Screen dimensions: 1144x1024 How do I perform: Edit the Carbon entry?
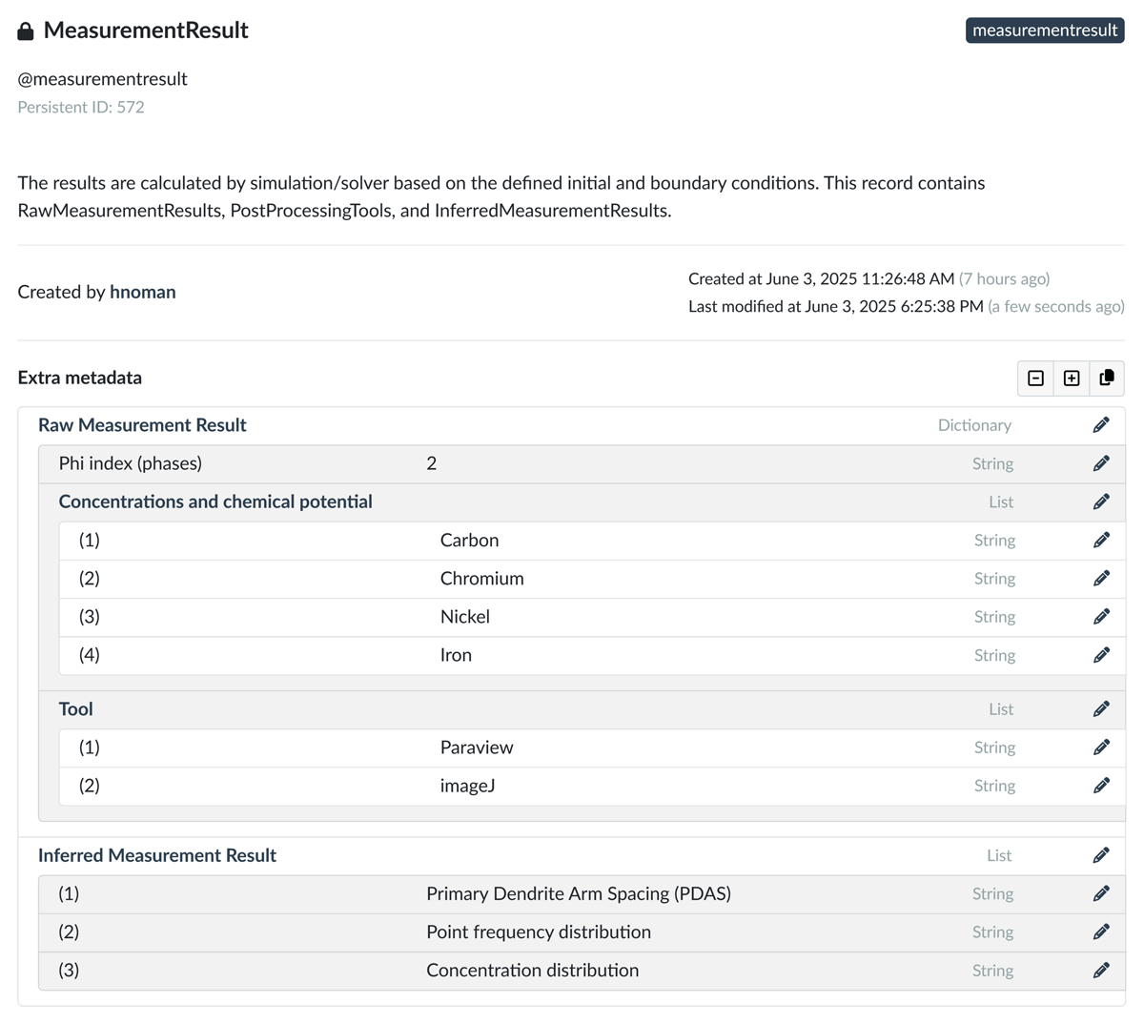tap(1101, 541)
